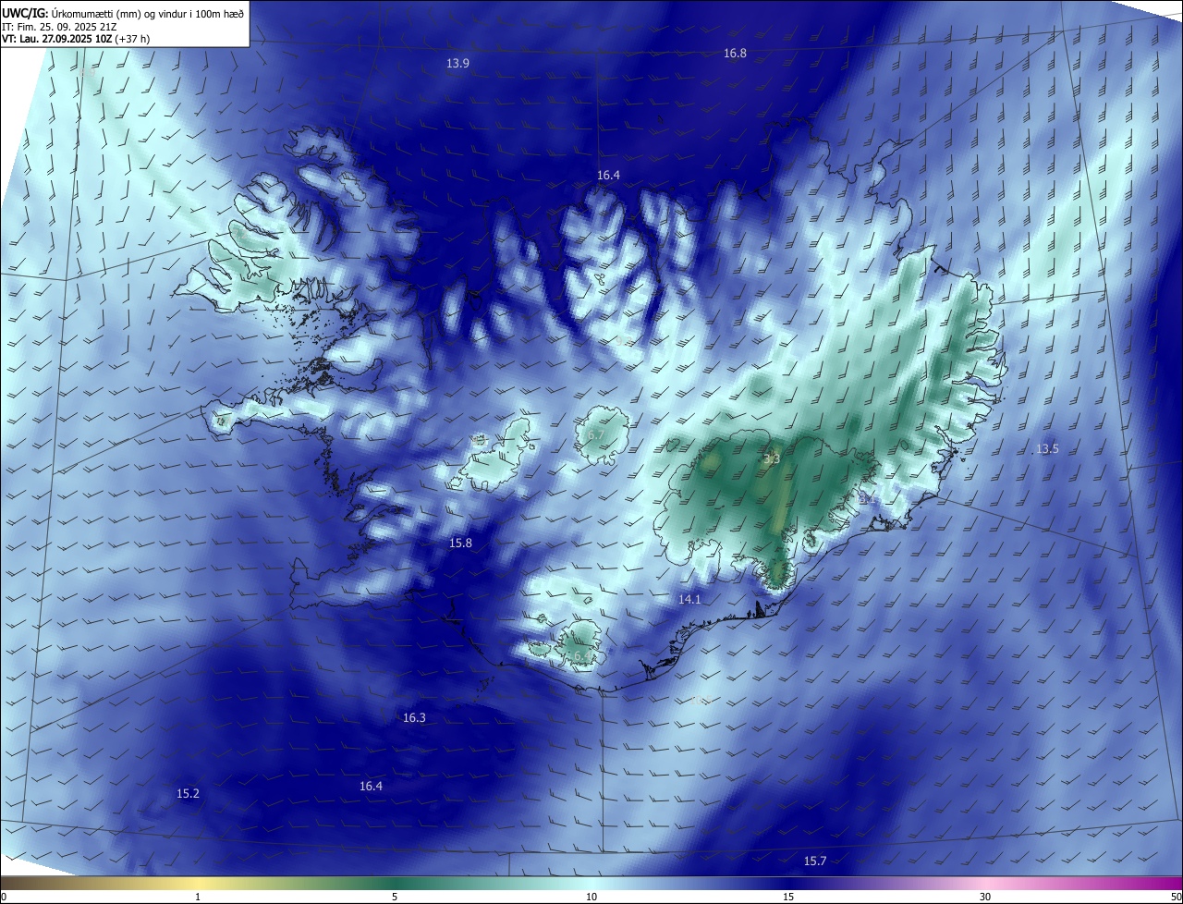The height and width of the screenshot is (904, 1183).
Task: Click the colour scale tick labelled 5
Action: point(395,897)
